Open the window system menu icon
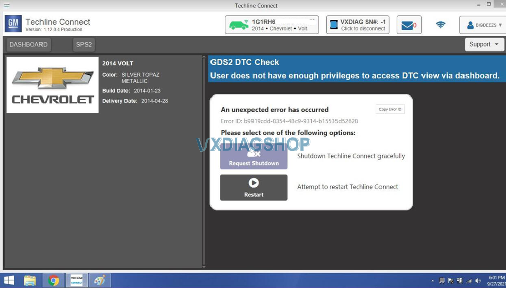 click(7, 5)
